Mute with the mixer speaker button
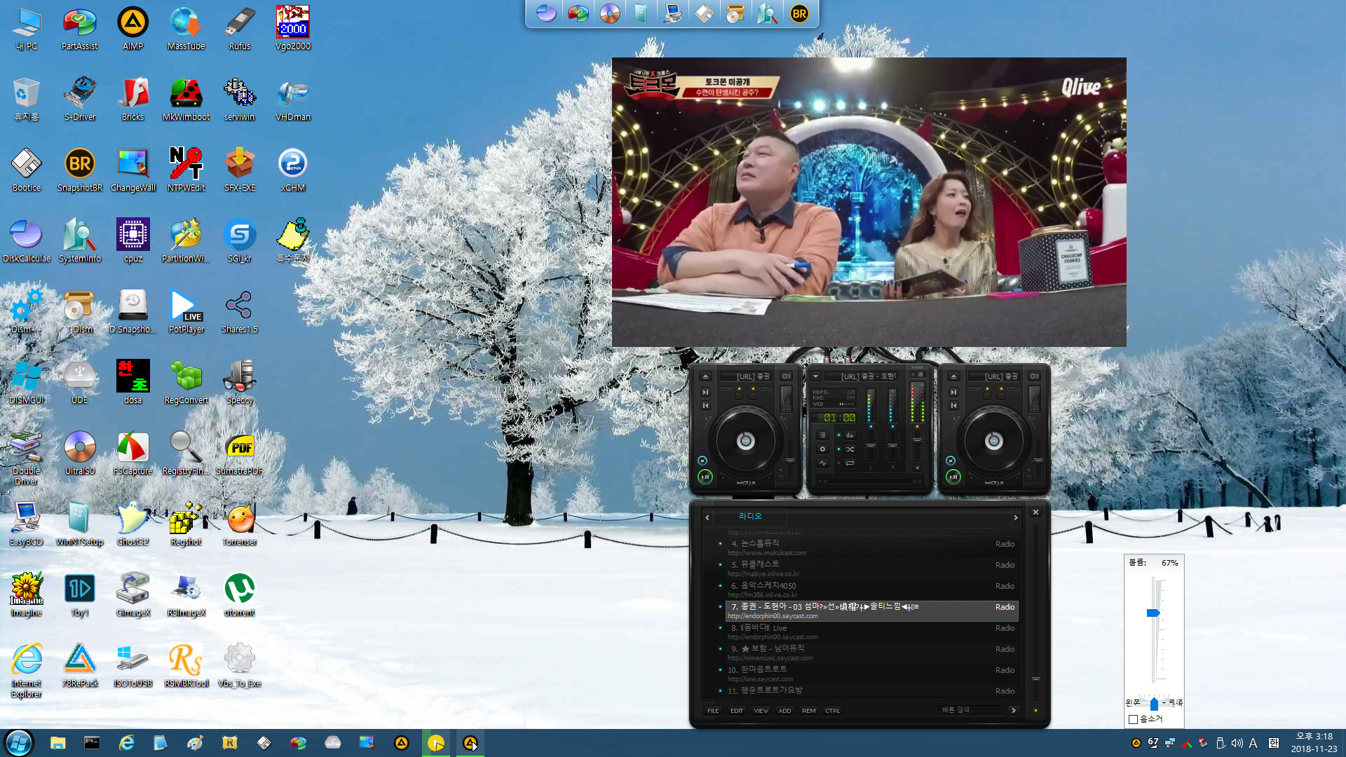 (918, 468)
